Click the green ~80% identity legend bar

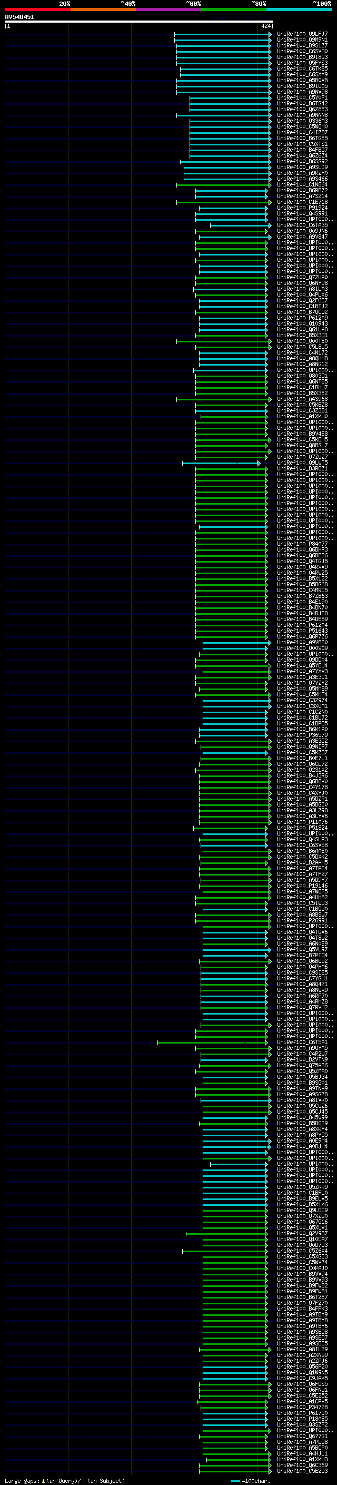tap(234, 9)
